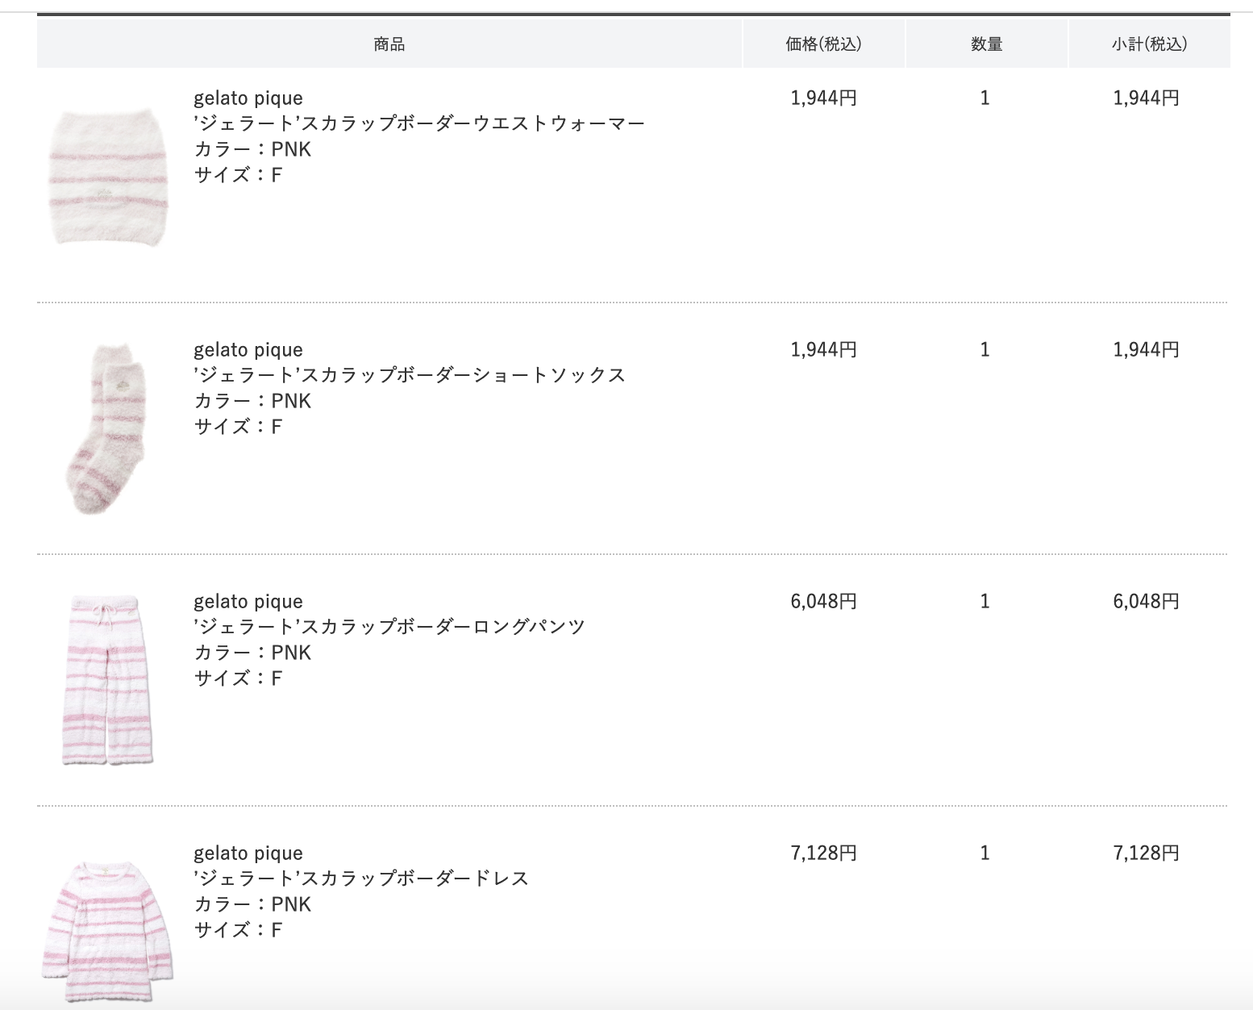Click the スカラップボーダーロングパンツ product name

click(389, 627)
